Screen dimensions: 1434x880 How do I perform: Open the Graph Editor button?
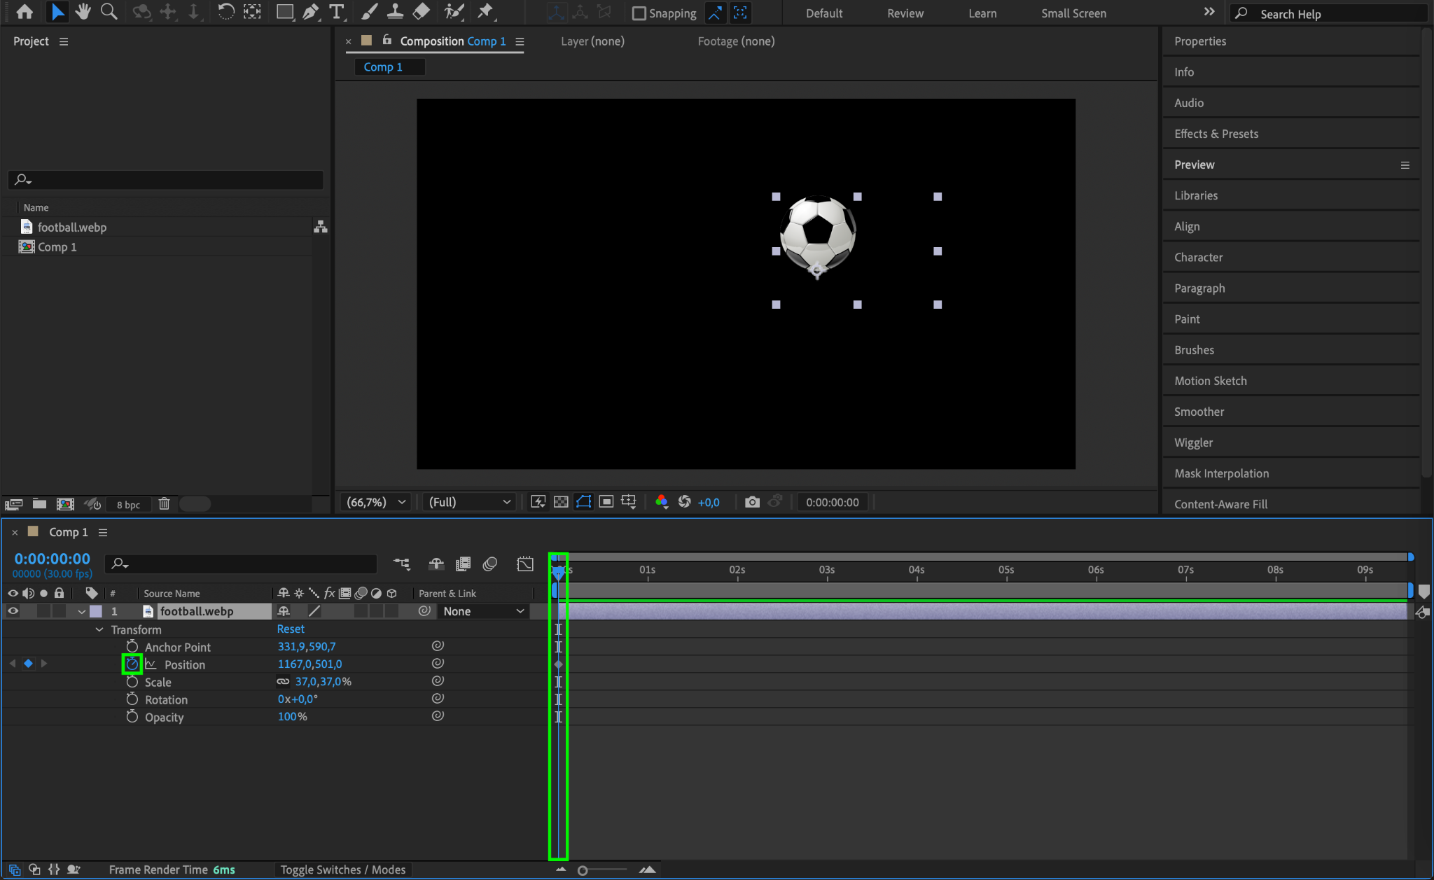[x=525, y=564]
